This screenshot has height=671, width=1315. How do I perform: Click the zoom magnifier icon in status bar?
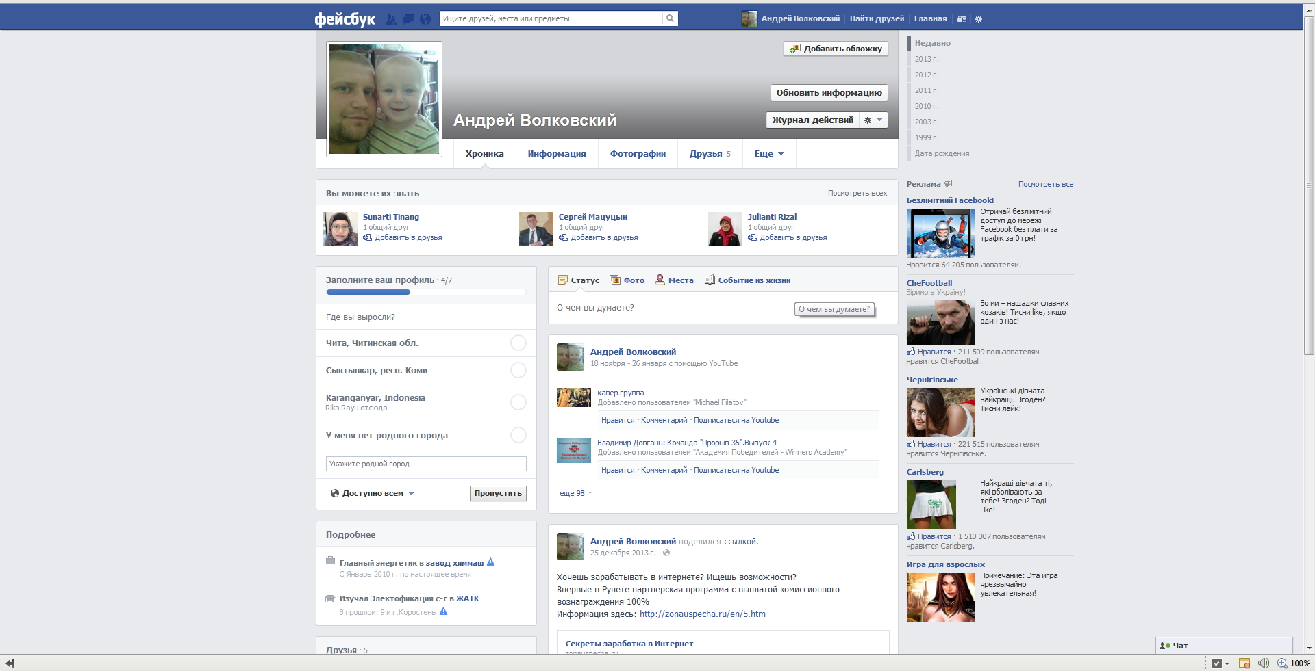(1282, 663)
